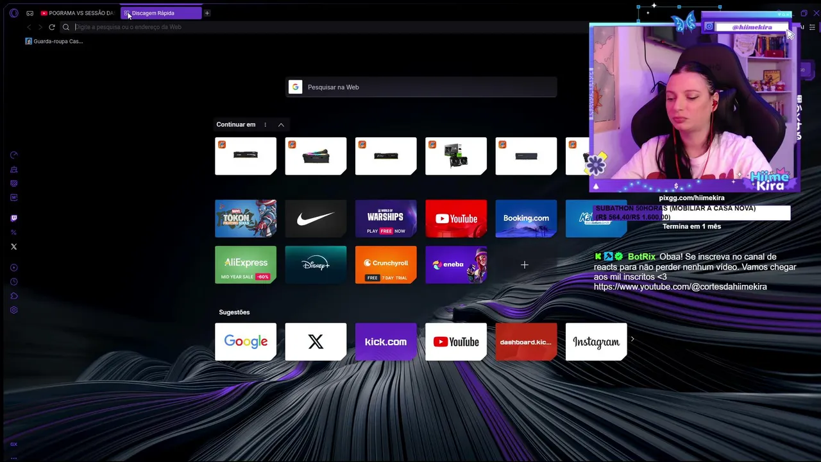Viewport: 821px width, 462px height.
Task: Click the address bar search field
Action: [x=321, y=27]
